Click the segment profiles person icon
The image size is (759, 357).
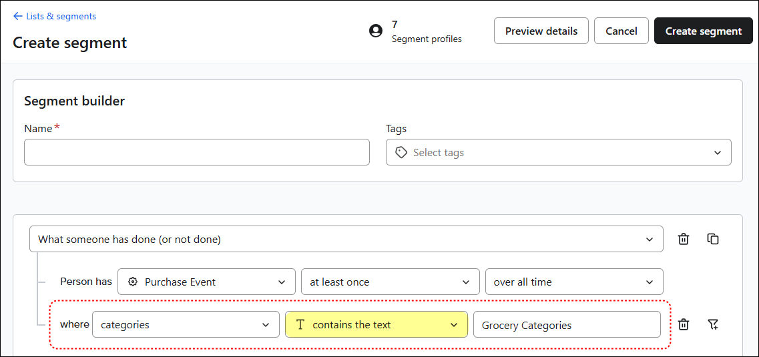pos(376,31)
